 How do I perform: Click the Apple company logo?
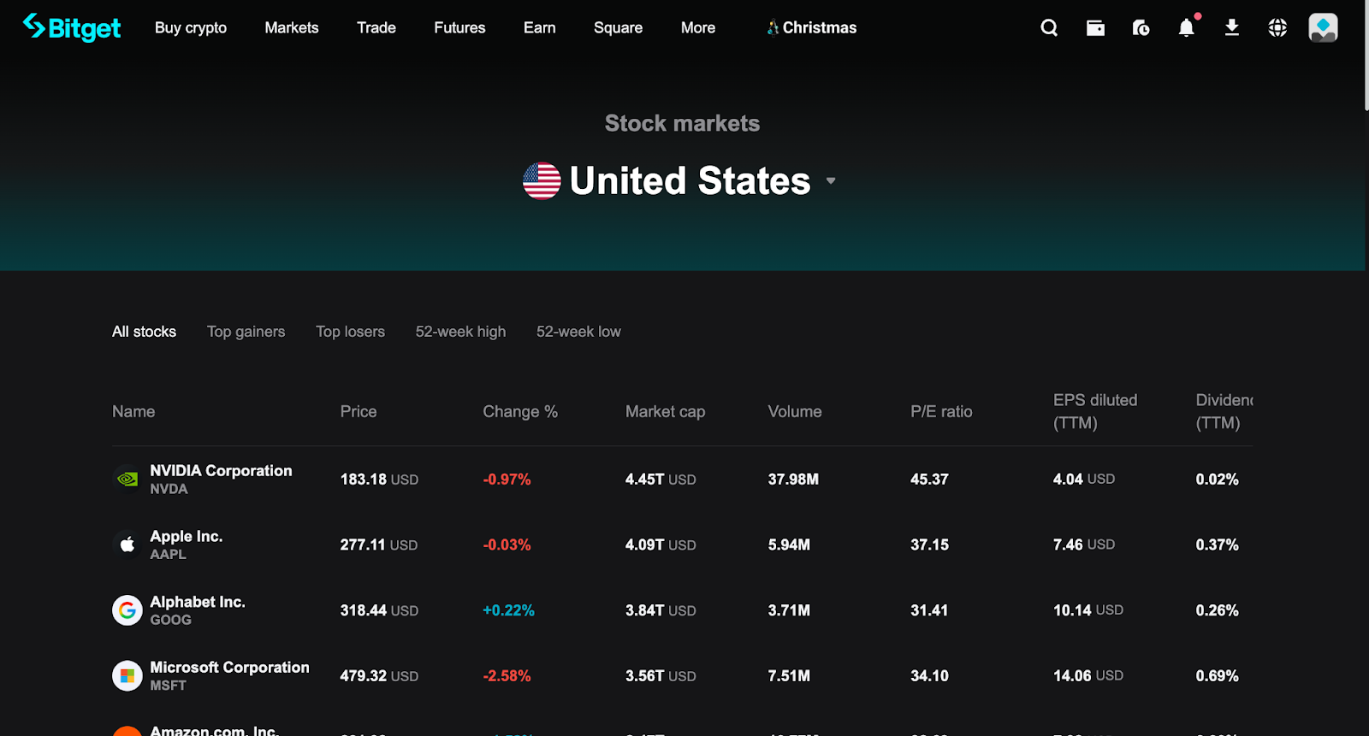127,545
